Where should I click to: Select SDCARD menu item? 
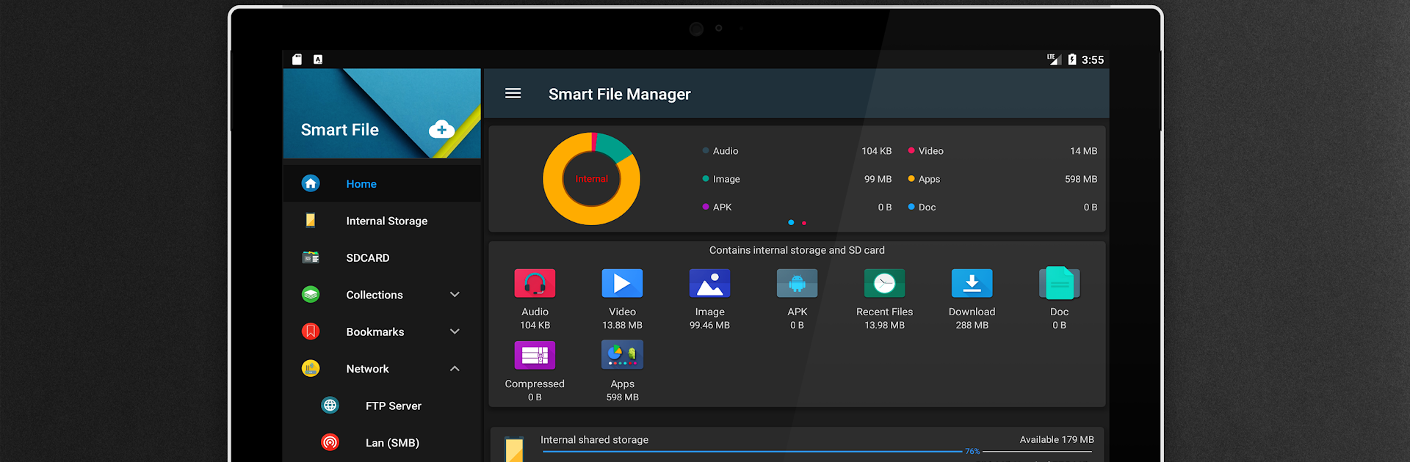pyautogui.click(x=382, y=257)
